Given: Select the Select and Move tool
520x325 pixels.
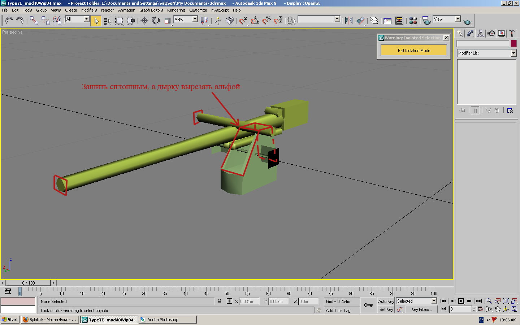Looking at the screenshot, I should [144, 21].
